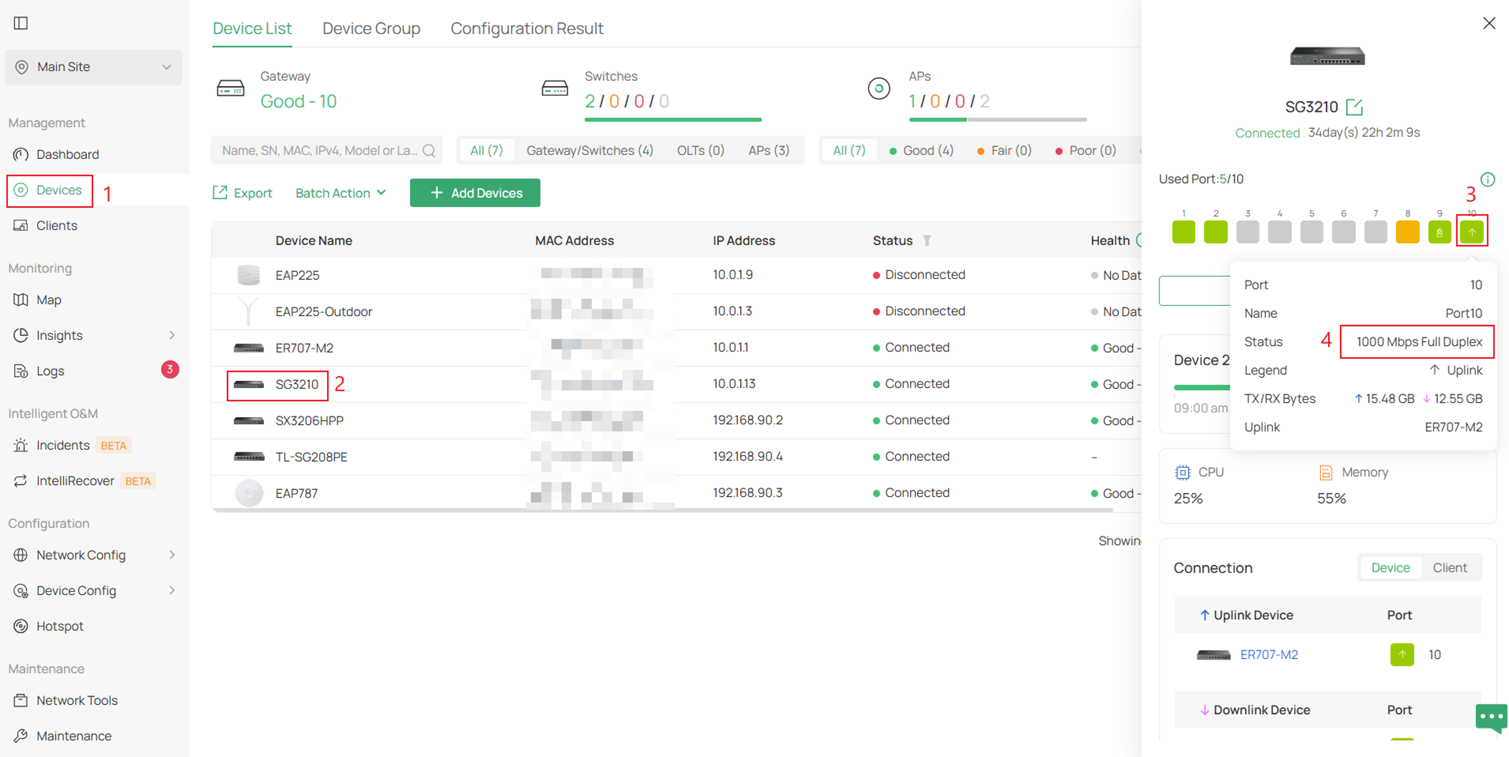This screenshot has width=1509, height=757.
Task: Filter by All (7) device types
Action: (x=486, y=151)
